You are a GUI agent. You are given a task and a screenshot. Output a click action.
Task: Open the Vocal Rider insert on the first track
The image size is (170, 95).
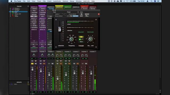pyautogui.click(x=34, y=12)
